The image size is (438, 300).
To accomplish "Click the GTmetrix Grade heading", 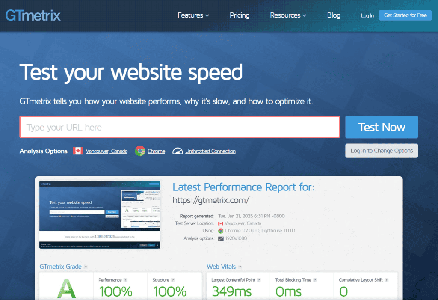I will (61, 267).
